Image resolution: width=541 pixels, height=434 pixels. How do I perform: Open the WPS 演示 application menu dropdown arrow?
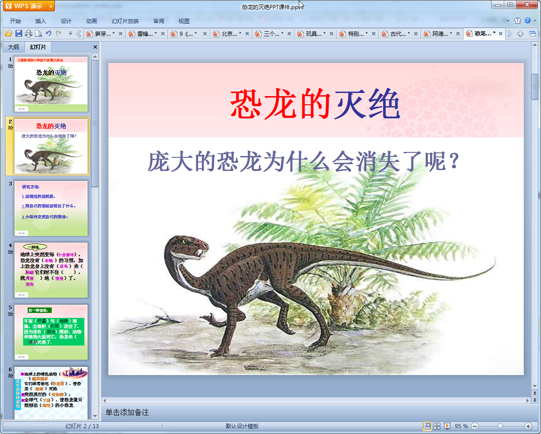(51, 6)
